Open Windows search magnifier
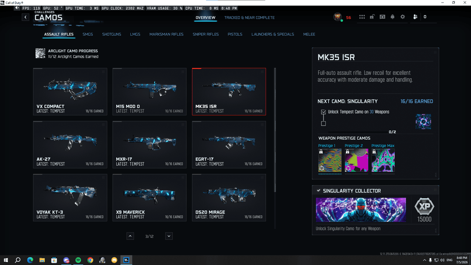The image size is (471, 265). [18, 260]
